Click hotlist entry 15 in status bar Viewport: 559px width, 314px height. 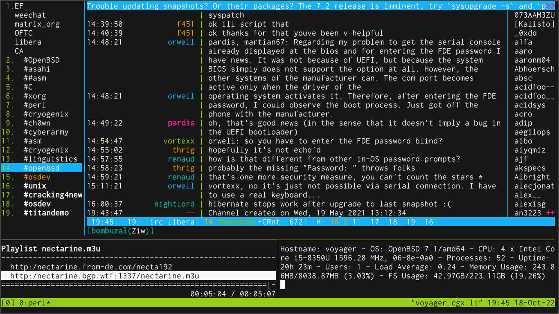334,222
